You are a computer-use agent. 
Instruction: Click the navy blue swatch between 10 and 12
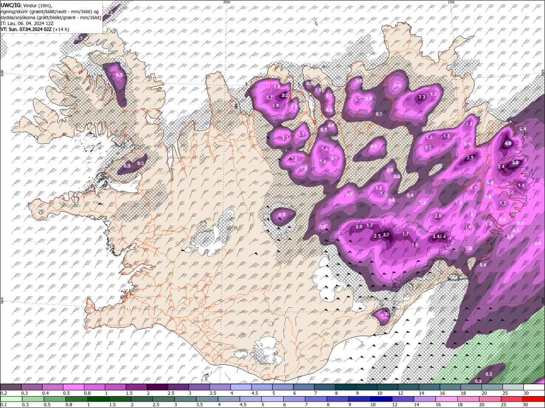(381, 399)
